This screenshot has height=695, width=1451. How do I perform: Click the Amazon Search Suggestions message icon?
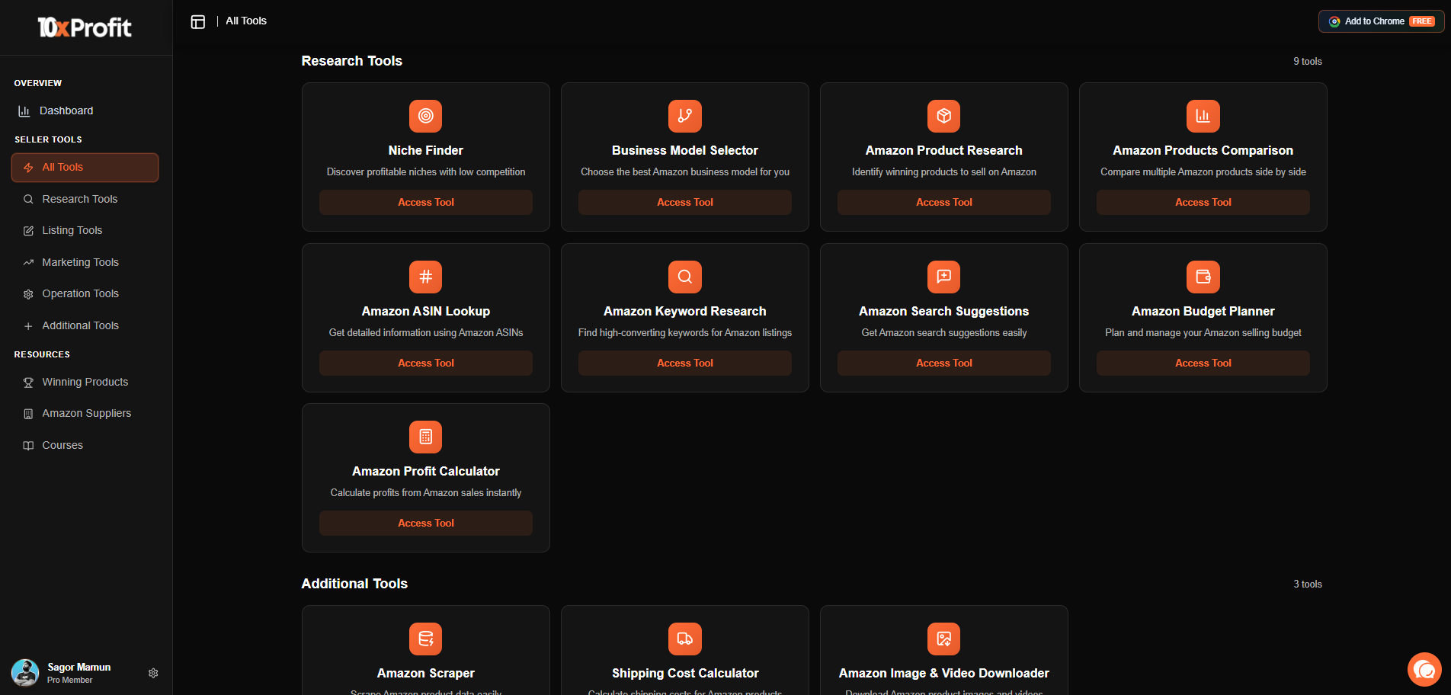(944, 277)
